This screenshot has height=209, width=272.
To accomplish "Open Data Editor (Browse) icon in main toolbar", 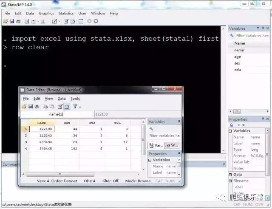I will click(73, 21).
